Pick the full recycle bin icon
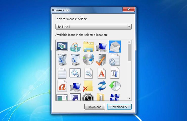 point(62,59)
